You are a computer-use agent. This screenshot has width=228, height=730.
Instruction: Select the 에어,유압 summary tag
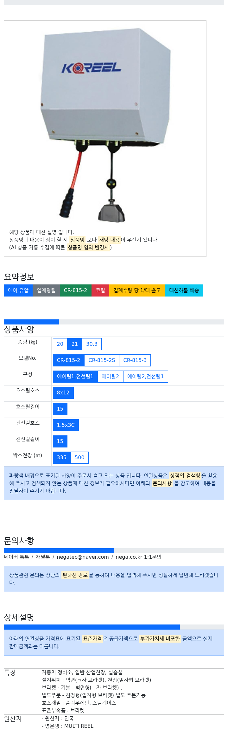click(x=18, y=290)
